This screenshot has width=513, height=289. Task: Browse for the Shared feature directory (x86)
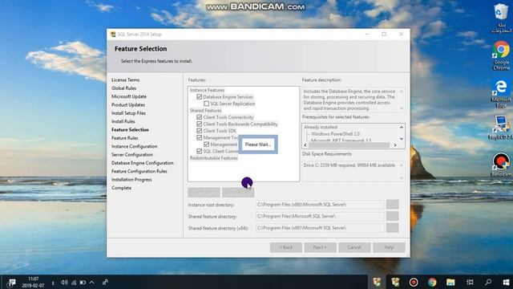[x=392, y=228]
